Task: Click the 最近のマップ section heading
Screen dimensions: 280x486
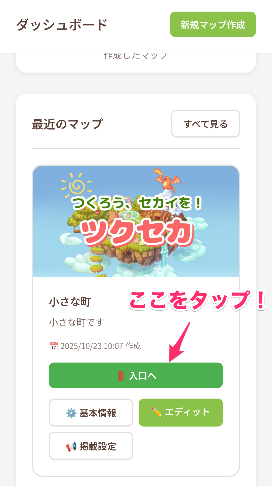Action: point(67,124)
